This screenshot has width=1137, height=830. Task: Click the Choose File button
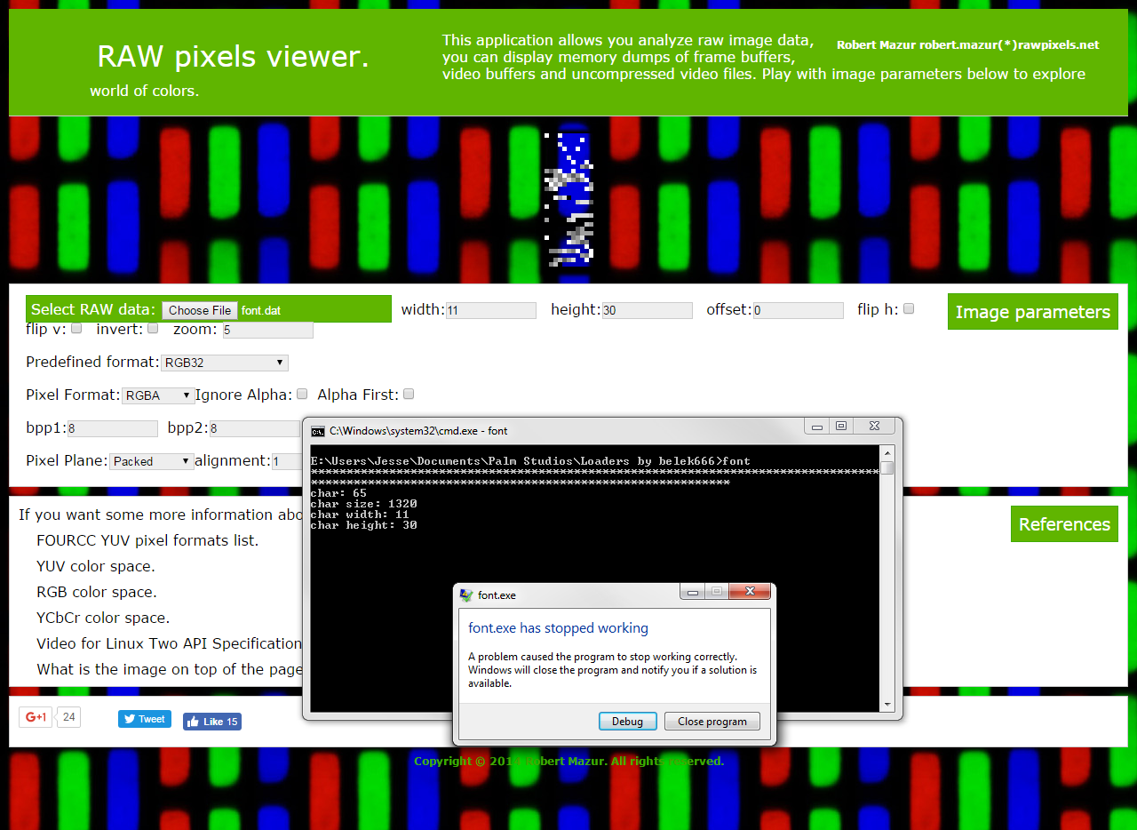[200, 310]
